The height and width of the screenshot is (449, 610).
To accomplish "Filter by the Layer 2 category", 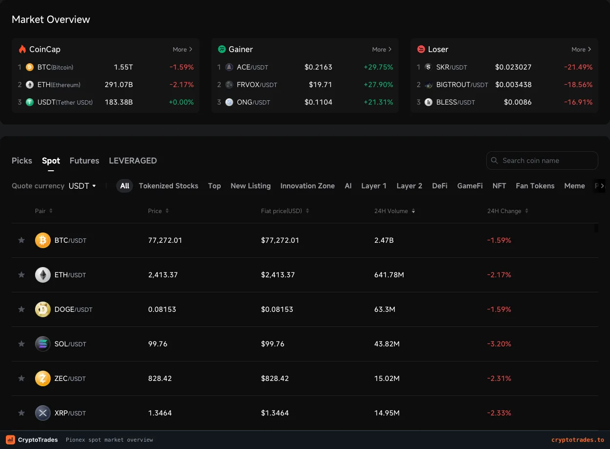I will pos(409,186).
